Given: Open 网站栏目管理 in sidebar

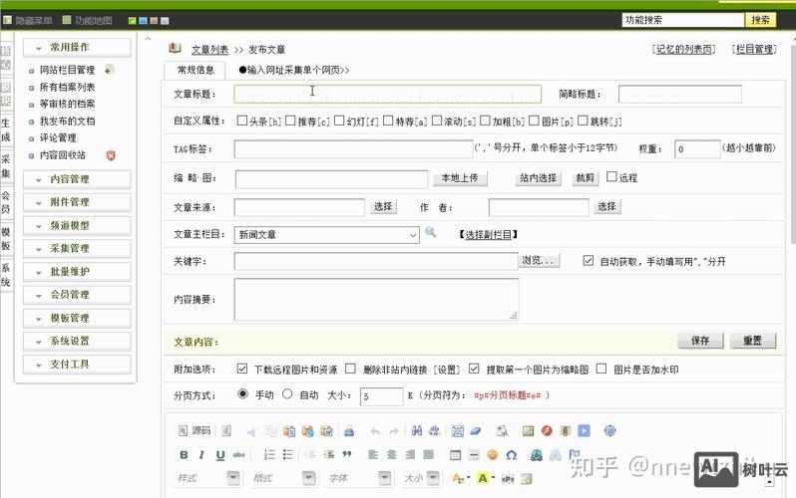Looking at the screenshot, I should pyautogui.click(x=67, y=70).
